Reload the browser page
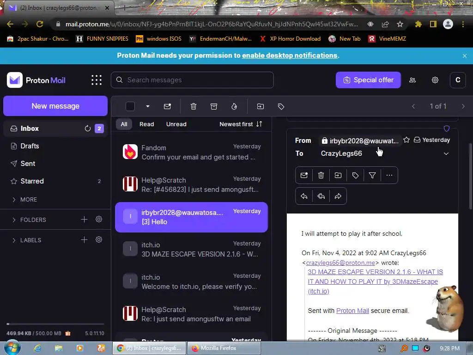 point(40,24)
